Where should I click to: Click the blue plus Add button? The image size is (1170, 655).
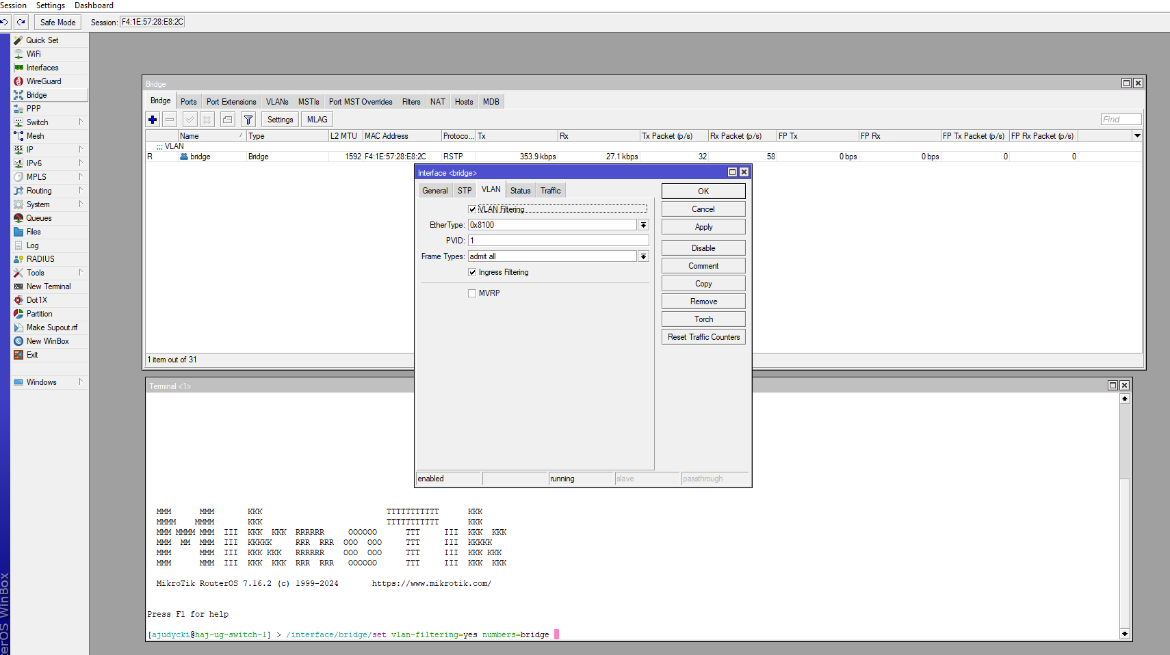point(153,120)
